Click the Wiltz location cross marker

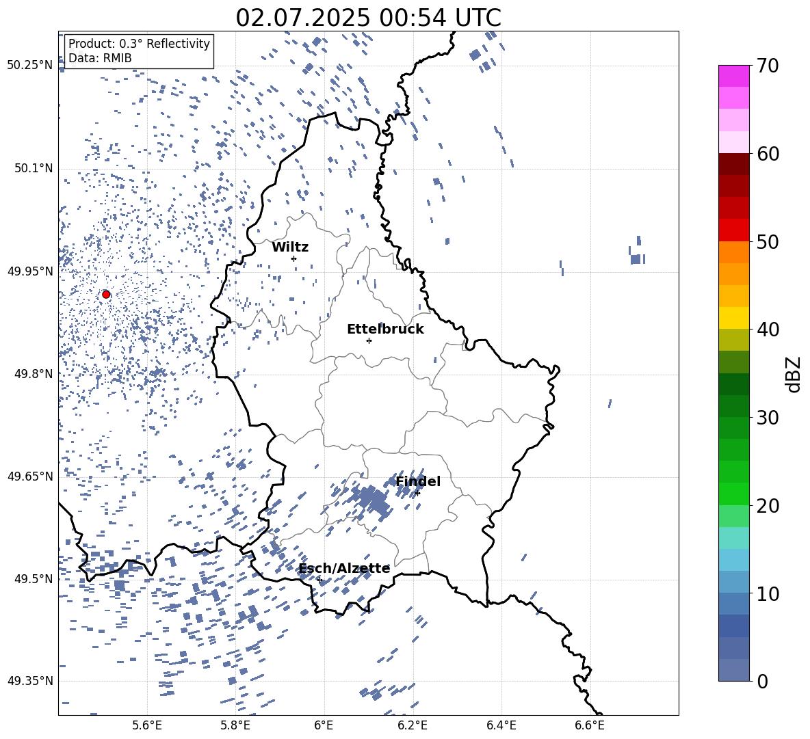click(x=294, y=258)
